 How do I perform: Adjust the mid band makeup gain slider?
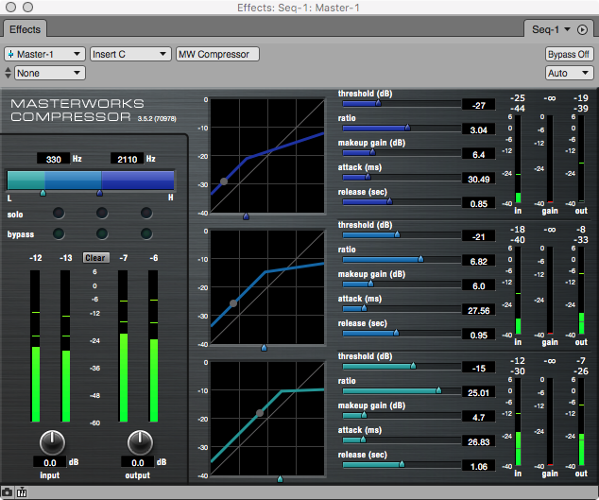402,284
